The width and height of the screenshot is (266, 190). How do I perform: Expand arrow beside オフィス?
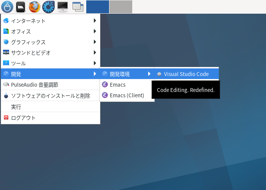click(x=95, y=31)
